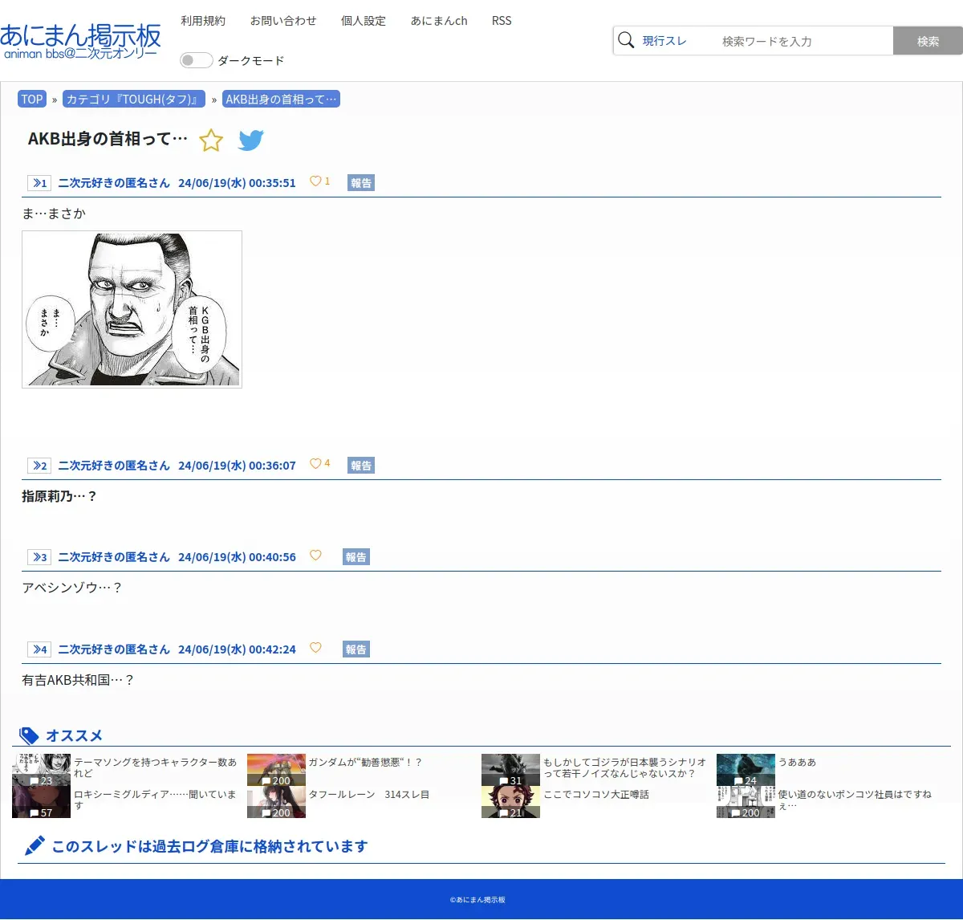Click the ©あにまん掲示板 footer text
Screen dimensions: 963x920
click(477, 900)
